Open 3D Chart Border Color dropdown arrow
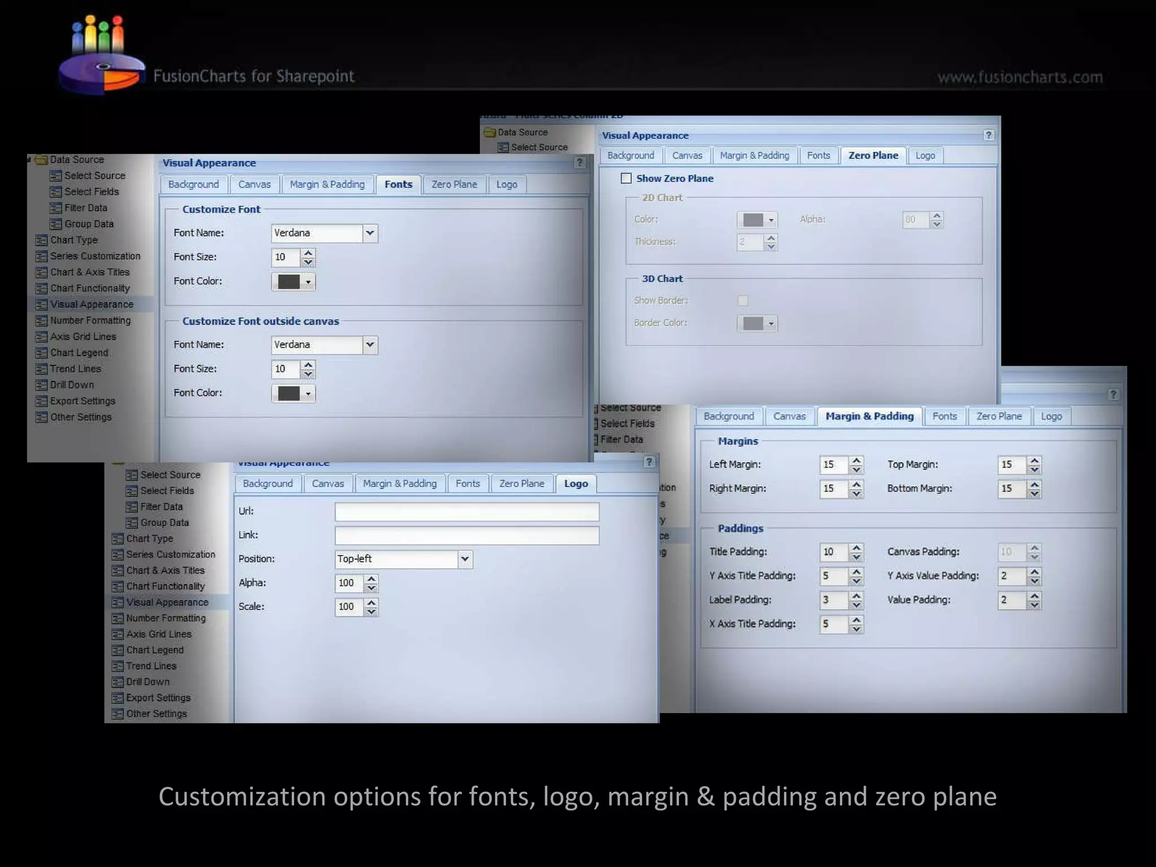This screenshot has height=867, width=1156. [771, 323]
